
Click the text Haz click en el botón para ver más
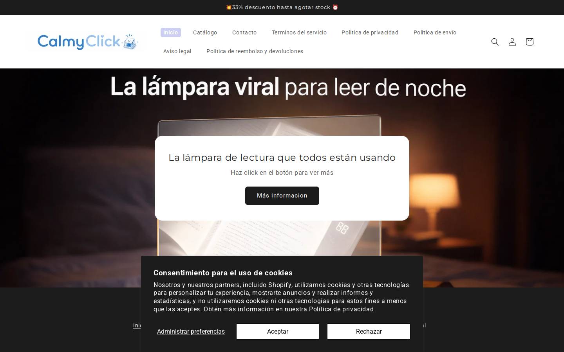[282, 173]
